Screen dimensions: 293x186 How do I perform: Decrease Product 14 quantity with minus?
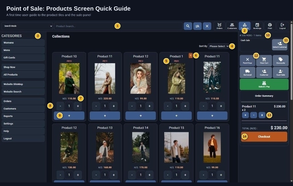[x=132, y=175]
